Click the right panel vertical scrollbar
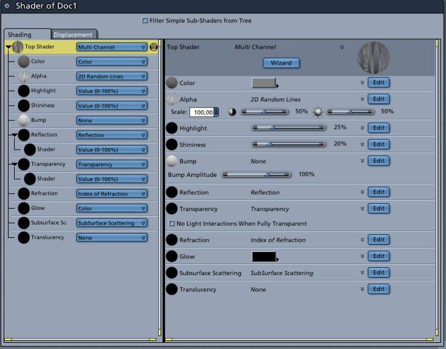The height and width of the screenshot is (349, 446). 437,188
